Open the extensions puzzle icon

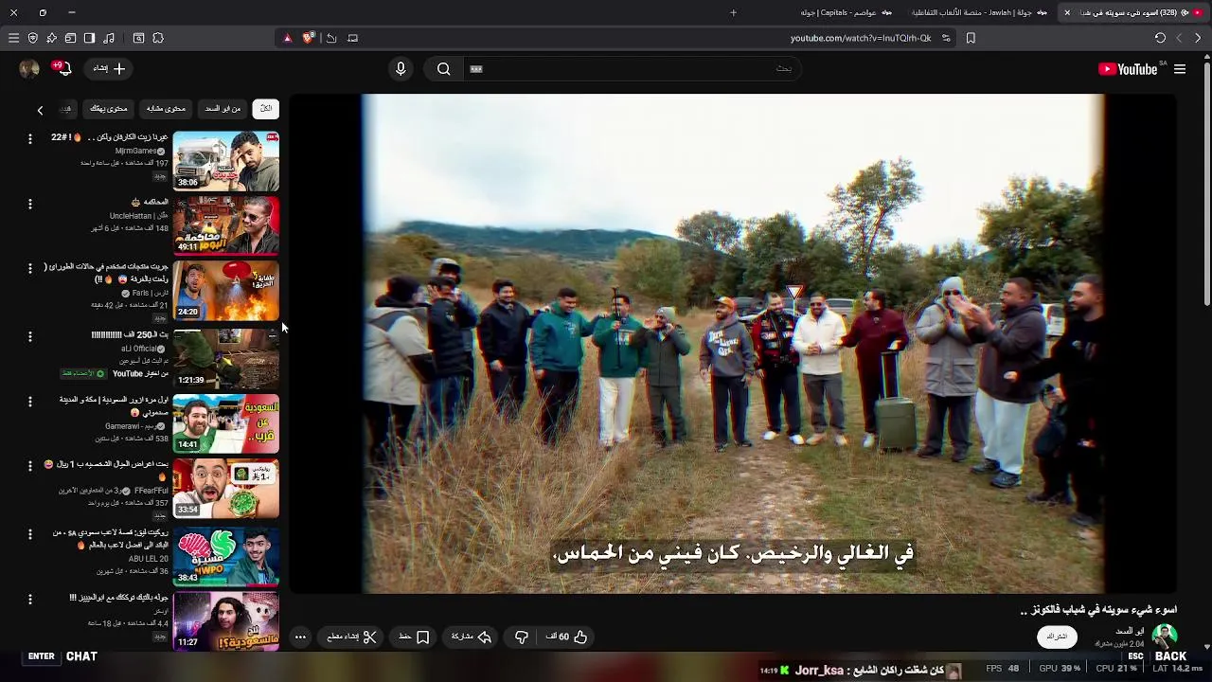click(x=158, y=38)
